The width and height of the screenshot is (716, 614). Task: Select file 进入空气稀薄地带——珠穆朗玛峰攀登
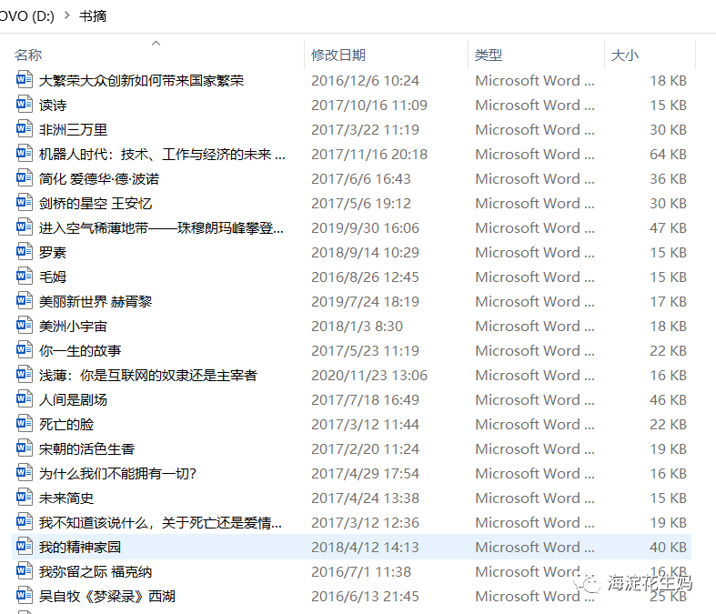click(161, 228)
